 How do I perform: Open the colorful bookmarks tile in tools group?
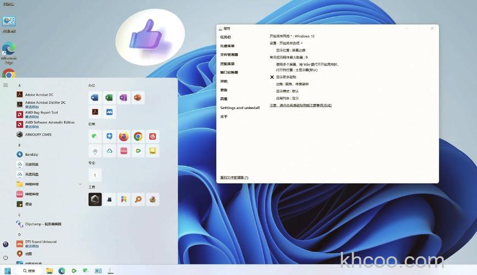click(123, 199)
